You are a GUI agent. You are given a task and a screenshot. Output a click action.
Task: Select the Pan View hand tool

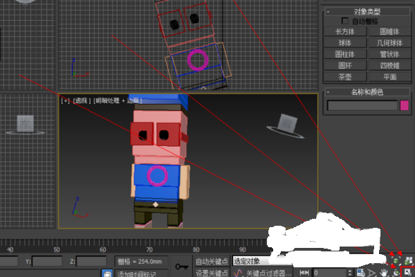point(384,273)
